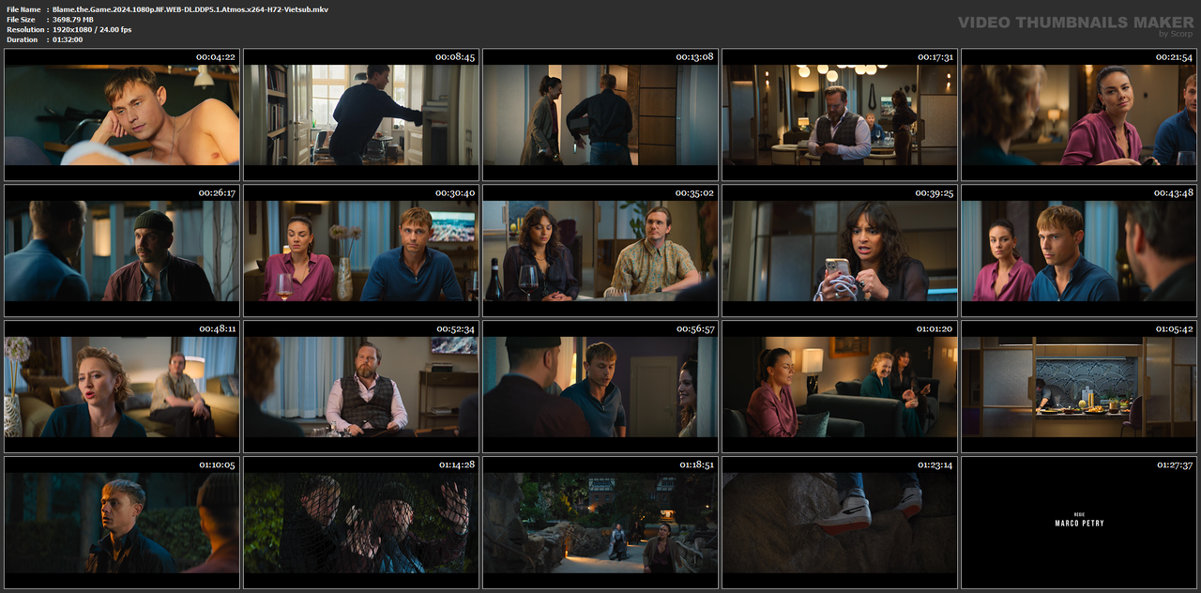
Task: Pick the frame stamped 01:01:20
Action: tap(840, 387)
